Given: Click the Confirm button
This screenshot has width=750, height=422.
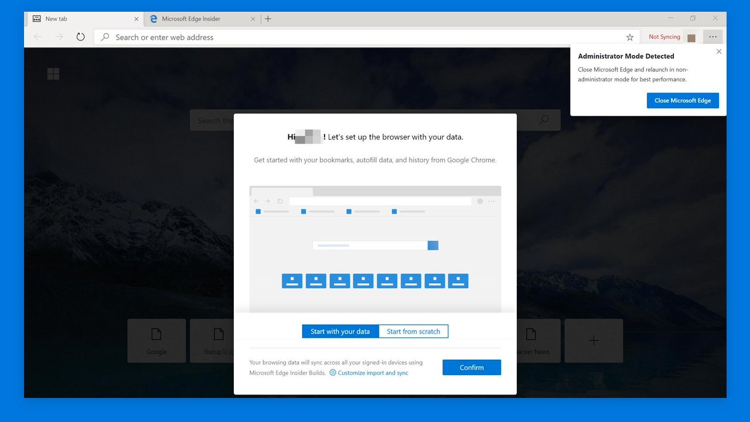Looking at the screenshot, I should pos(472,367).
